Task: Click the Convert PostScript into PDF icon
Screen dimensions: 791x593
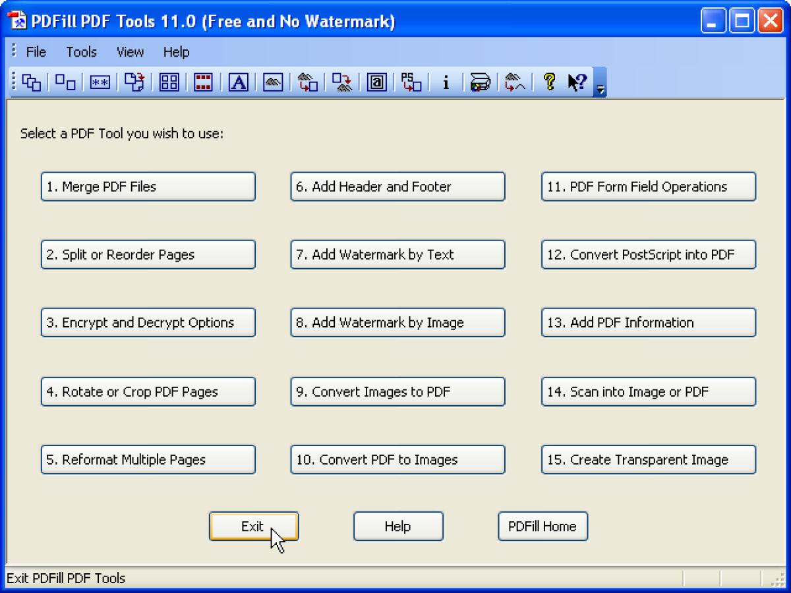Action: [x=410, y=82]
